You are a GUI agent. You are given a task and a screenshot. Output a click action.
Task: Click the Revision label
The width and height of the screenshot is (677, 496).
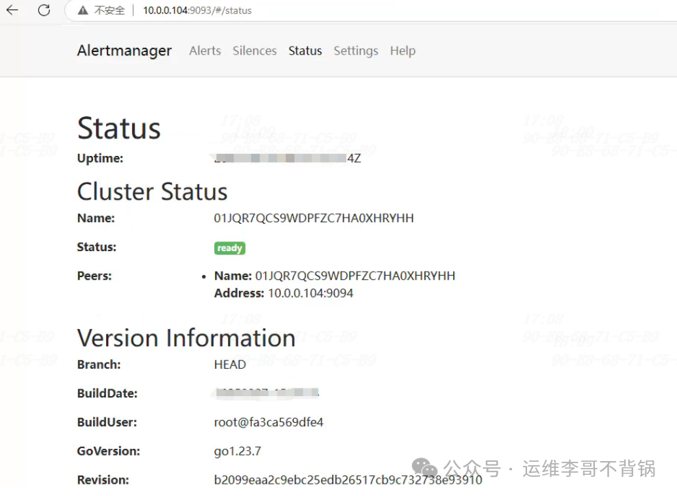(103, 480)
